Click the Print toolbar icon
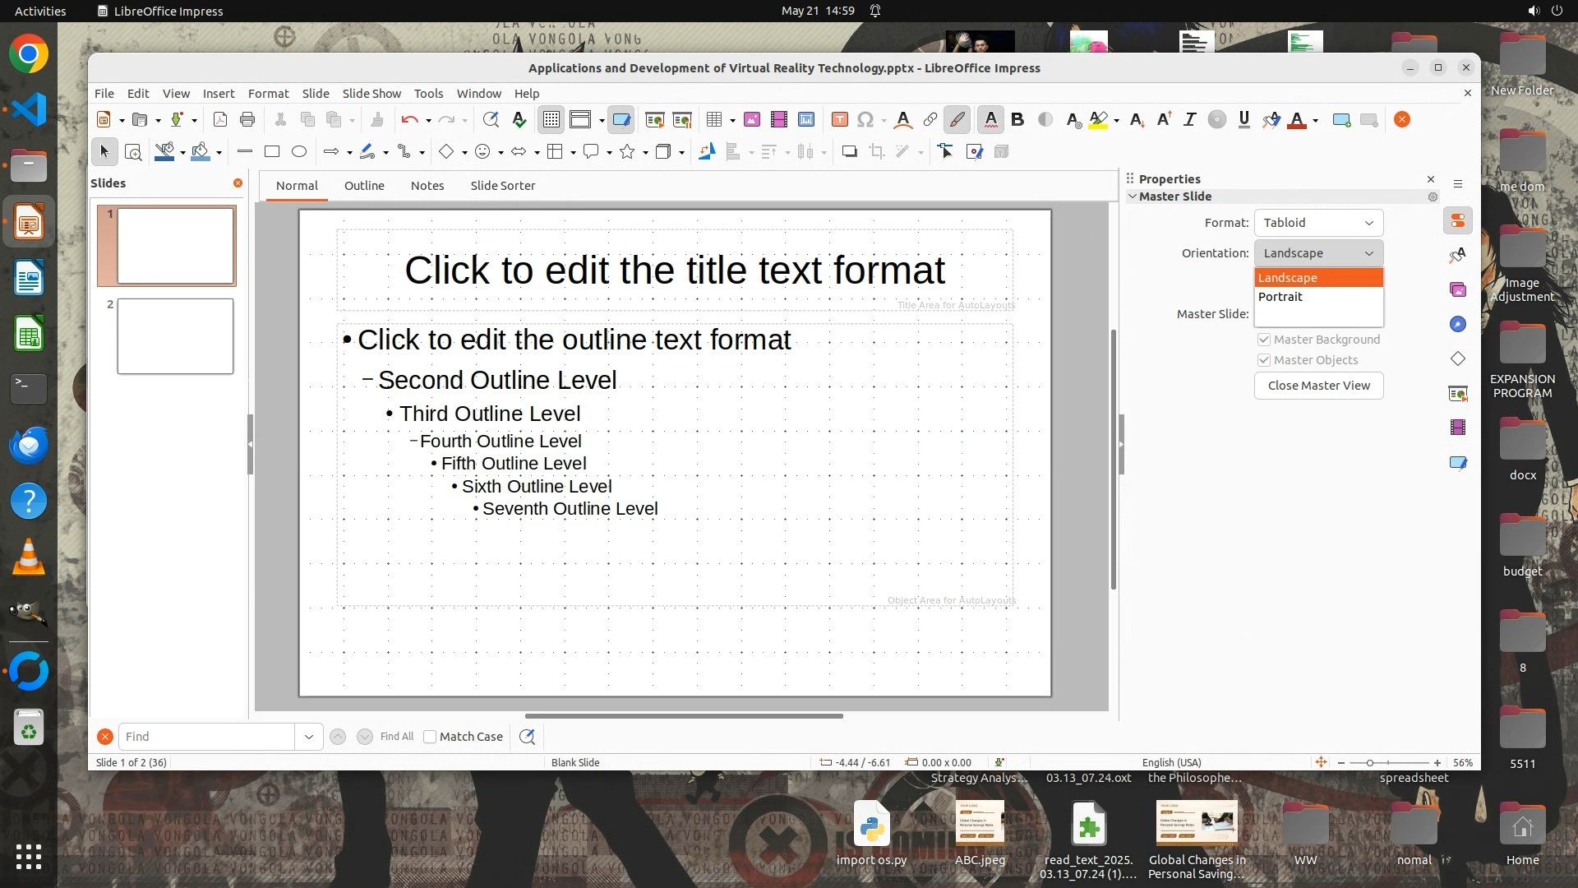This screenshot has width=1578, height=888. [x=247, y=120]
